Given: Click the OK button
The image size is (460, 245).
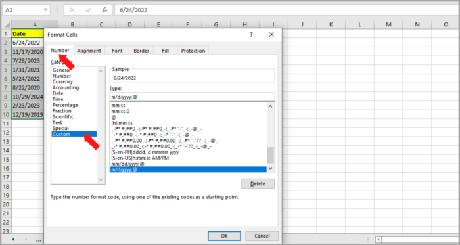Looking at the screenshot, I should [224, 236].
